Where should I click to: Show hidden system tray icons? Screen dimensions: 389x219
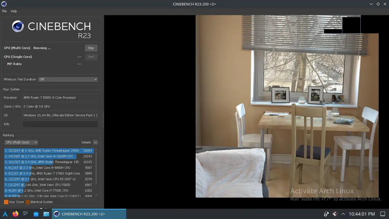343,214
